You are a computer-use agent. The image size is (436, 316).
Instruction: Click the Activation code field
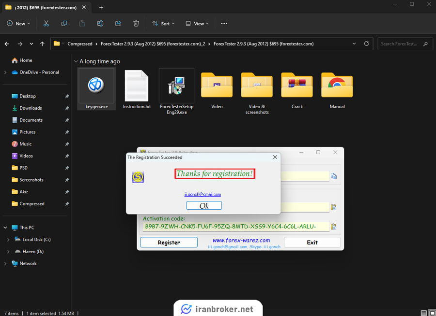(x=236, y=227)
